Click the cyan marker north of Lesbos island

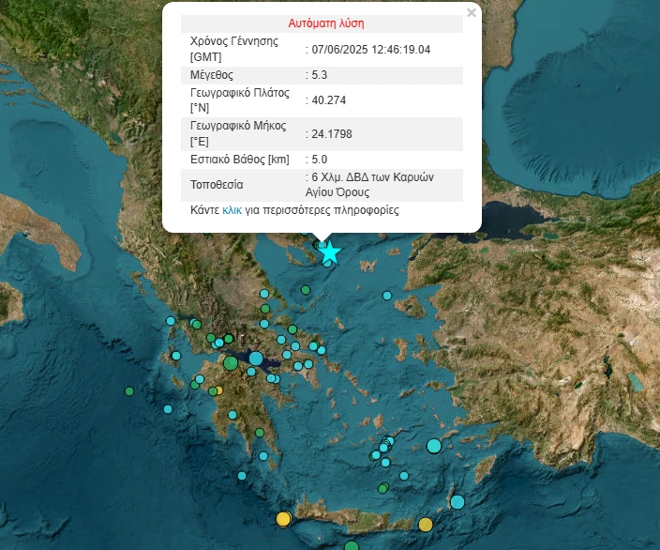(387, 296)
